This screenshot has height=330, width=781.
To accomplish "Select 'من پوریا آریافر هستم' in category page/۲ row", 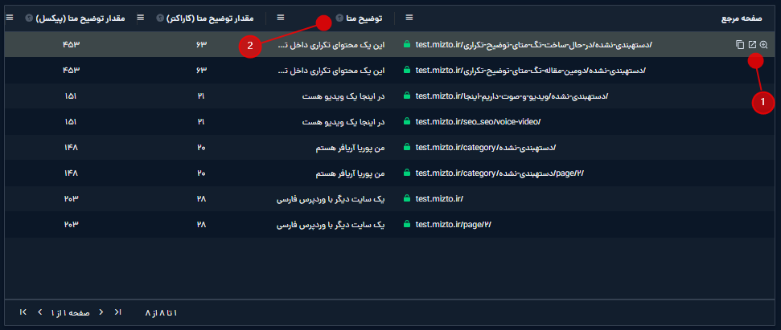I will 351,173.
